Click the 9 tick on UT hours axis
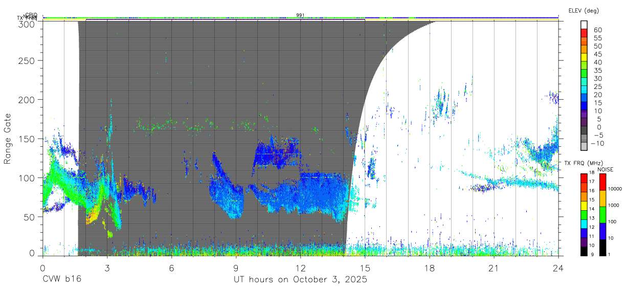The width and height of the screenshot is (628, 290). pyautogui.click(x=236, y=267)
